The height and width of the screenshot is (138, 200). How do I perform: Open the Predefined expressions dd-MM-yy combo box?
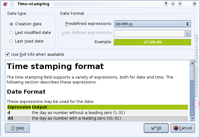[x=152, y=24]
